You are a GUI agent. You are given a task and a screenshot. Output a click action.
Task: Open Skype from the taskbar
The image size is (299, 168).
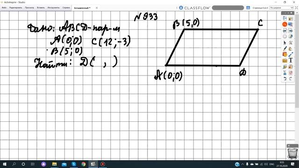74,164
